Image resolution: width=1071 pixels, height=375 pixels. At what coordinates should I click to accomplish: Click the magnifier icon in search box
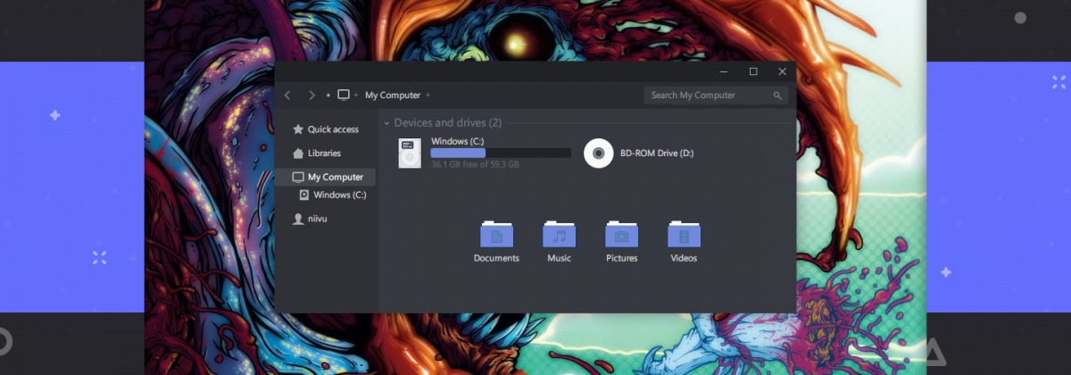point(777,96)
